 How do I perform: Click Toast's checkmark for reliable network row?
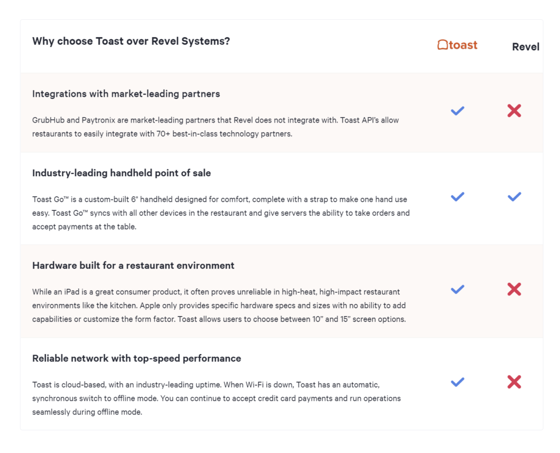coord(458,382)
